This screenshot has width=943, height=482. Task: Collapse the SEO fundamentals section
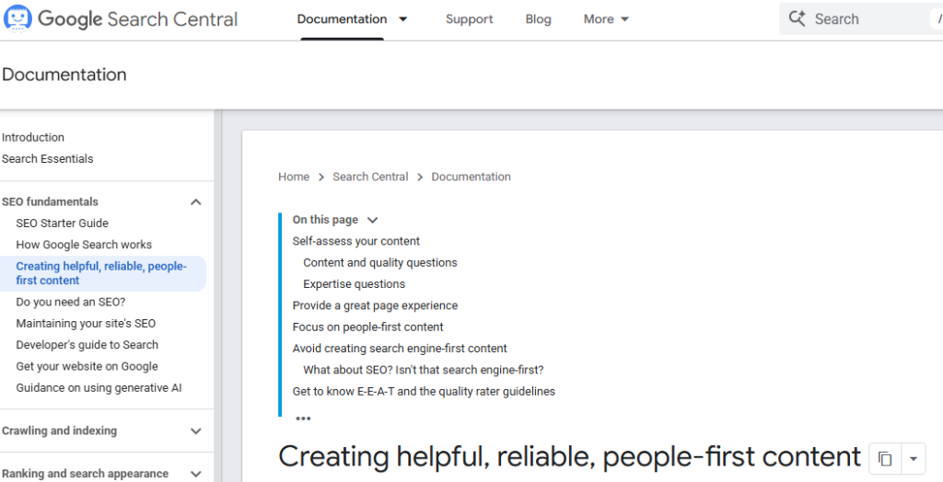point(195,201)
